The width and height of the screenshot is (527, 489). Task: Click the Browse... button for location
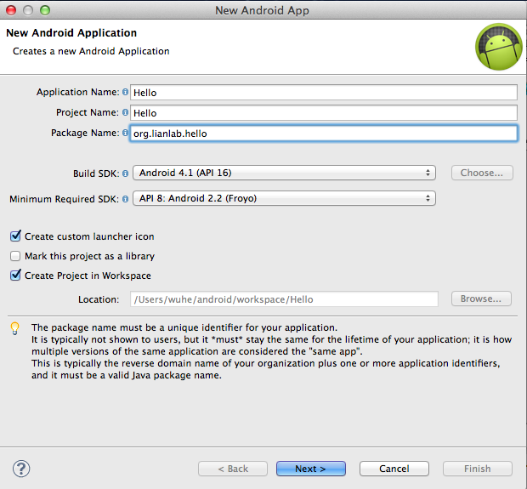click(481, 299)
